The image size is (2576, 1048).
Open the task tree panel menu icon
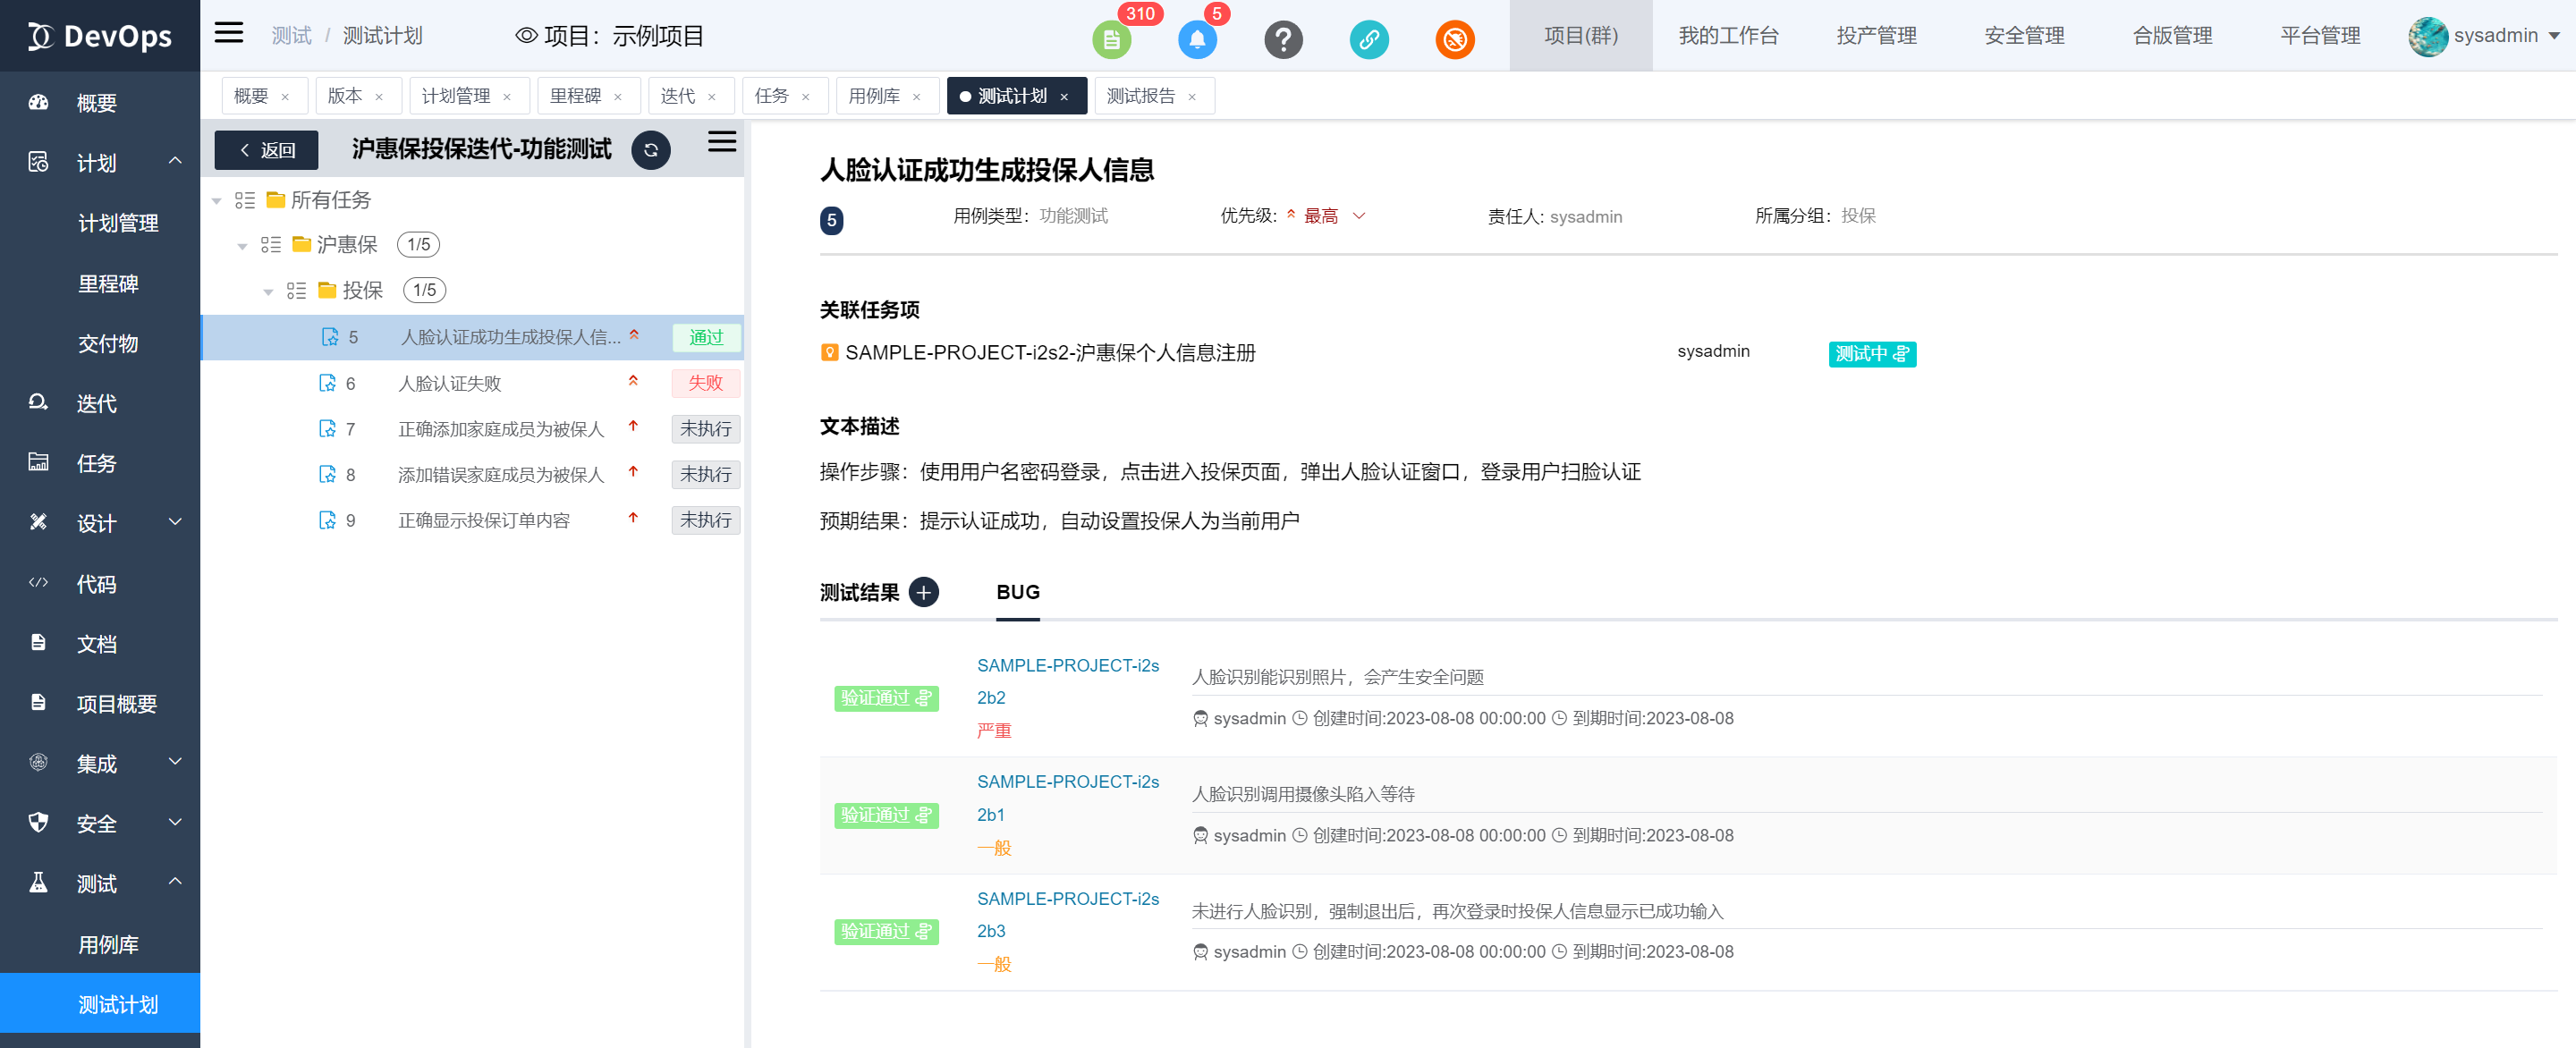tap(722, 142)
